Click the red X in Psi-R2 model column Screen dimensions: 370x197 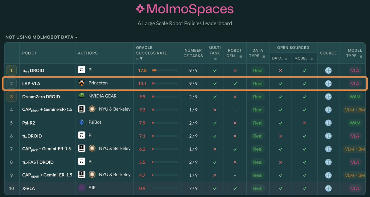(304, 123)
